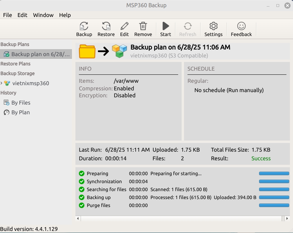Click Last Run value '6/28/25 11:11 AM'

pyautogui.click(x=127, y=150)
